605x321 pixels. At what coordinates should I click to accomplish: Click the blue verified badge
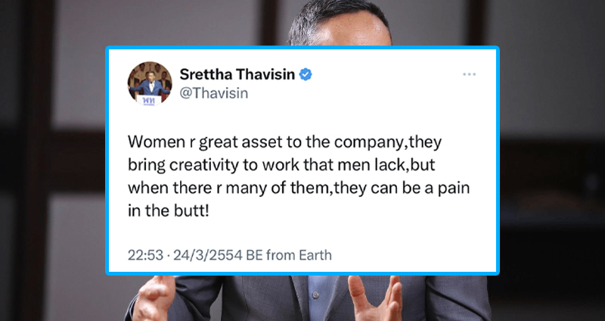(306, 74)
